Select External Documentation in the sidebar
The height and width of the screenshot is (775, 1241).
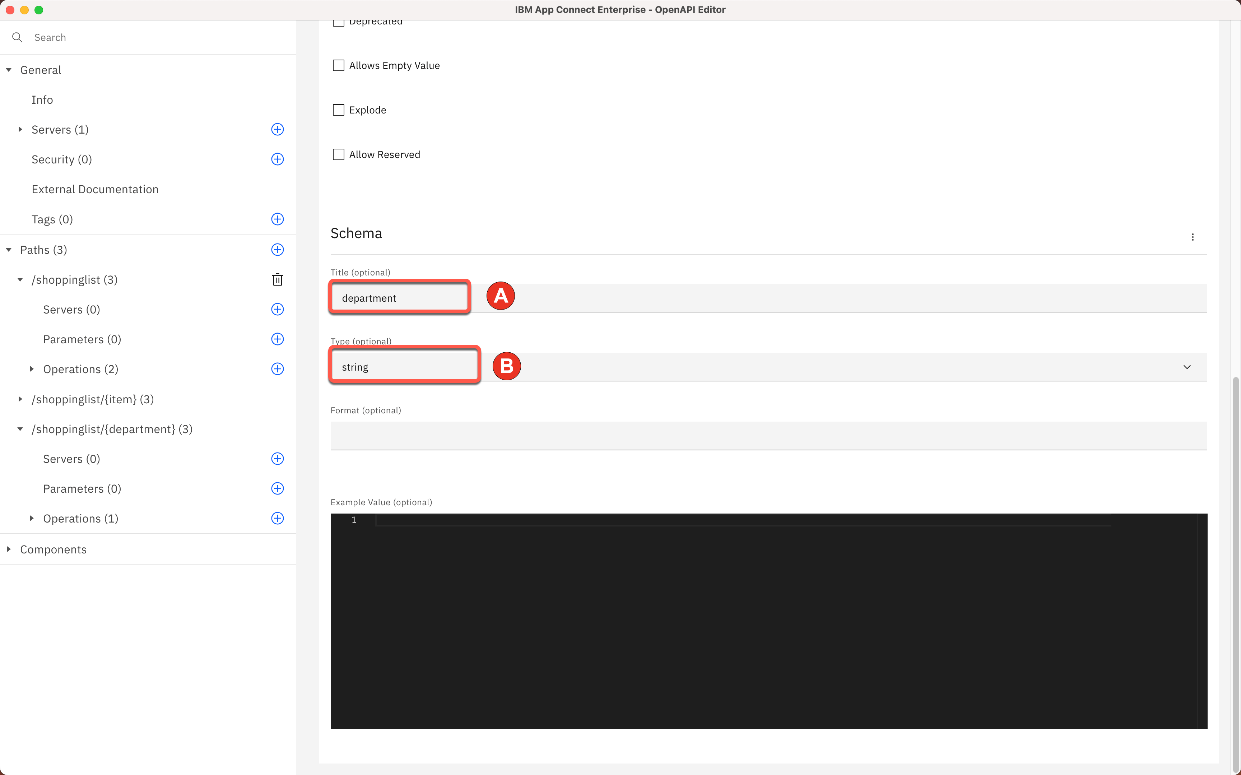(95, 189)
